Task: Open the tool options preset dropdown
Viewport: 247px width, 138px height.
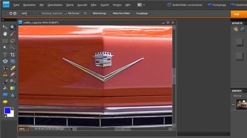Action: (5, 13)
